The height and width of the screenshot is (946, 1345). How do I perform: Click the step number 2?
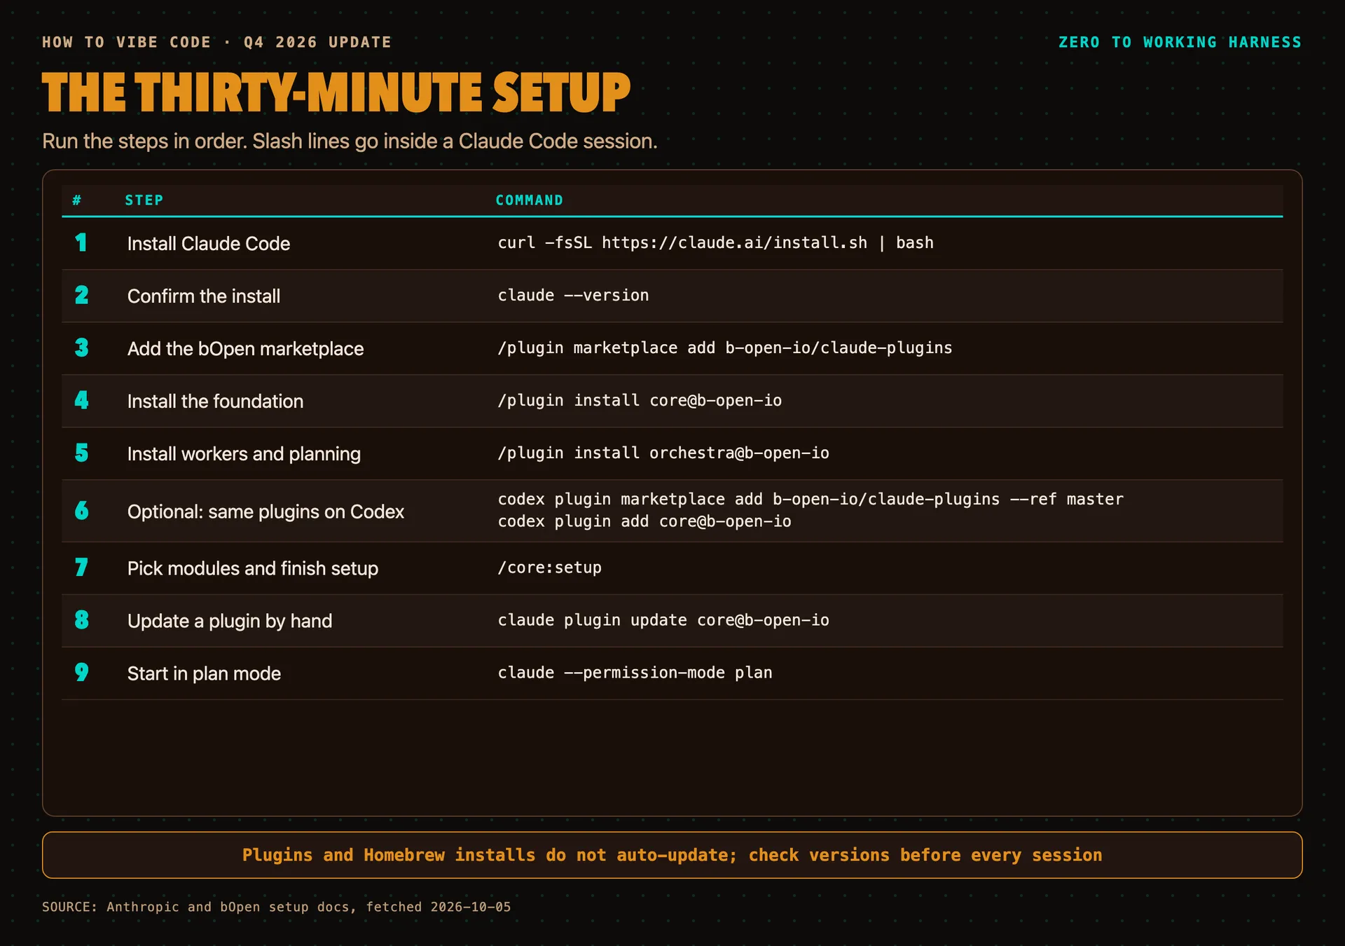pos(81,295)
